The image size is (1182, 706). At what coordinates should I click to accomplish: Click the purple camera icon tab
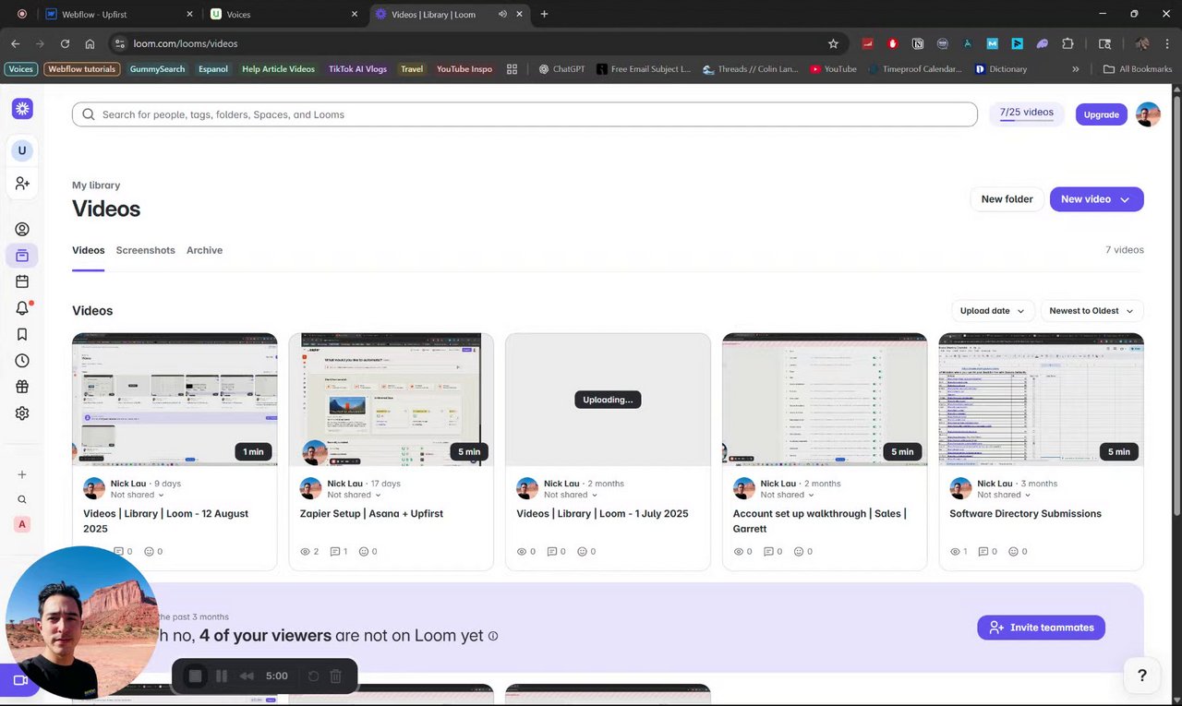click(x=19, y=680)
